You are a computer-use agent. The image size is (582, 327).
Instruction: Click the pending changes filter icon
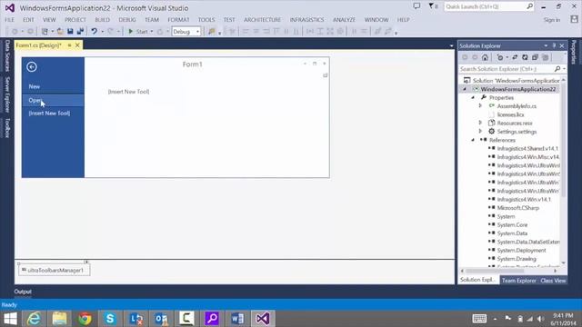tap(500, 57)
